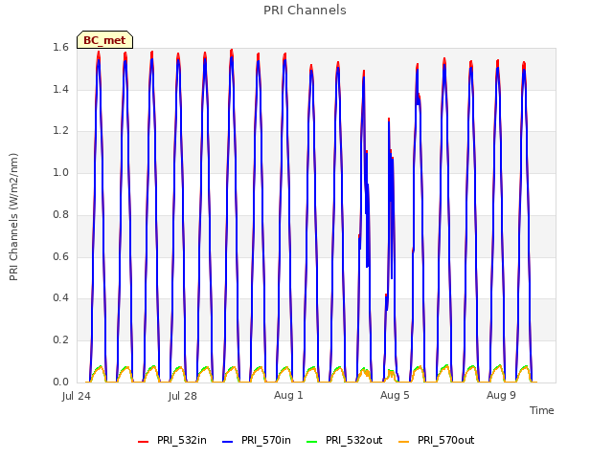Click the BC_met annotation label
The image size is (613, 459).
pyautogui.click(x=104, y=40)
